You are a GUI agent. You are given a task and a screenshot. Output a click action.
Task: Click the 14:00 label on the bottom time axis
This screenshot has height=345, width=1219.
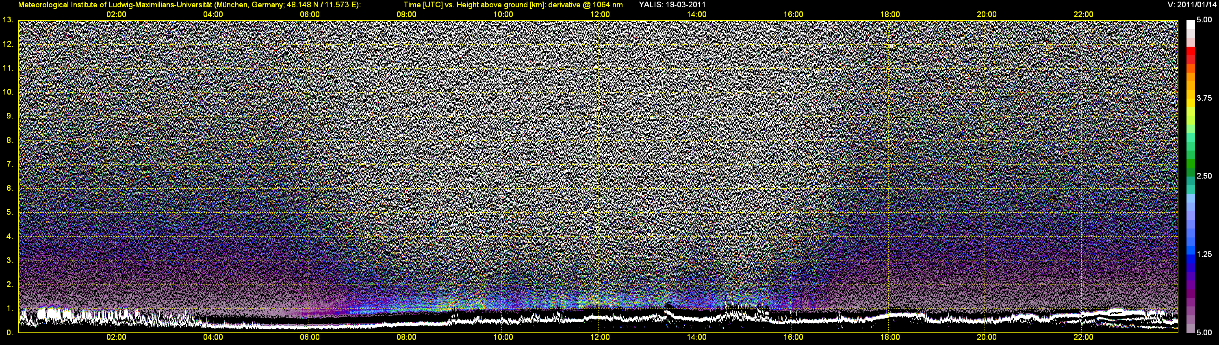pos(696,337)
